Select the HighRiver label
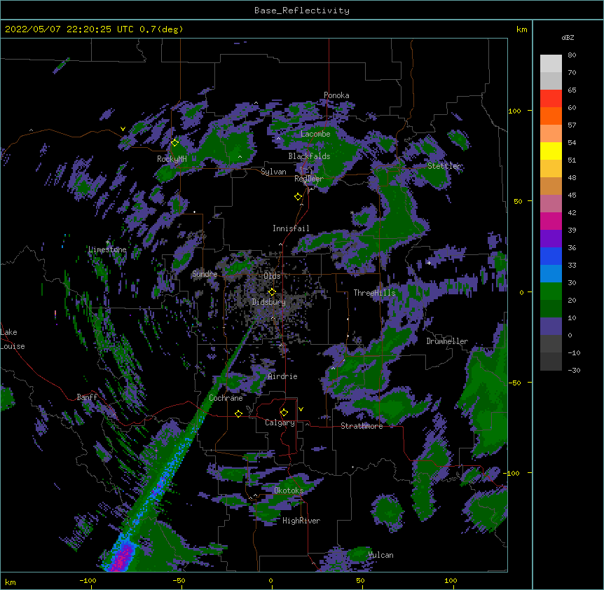604x590 pixels. point(301,521)
